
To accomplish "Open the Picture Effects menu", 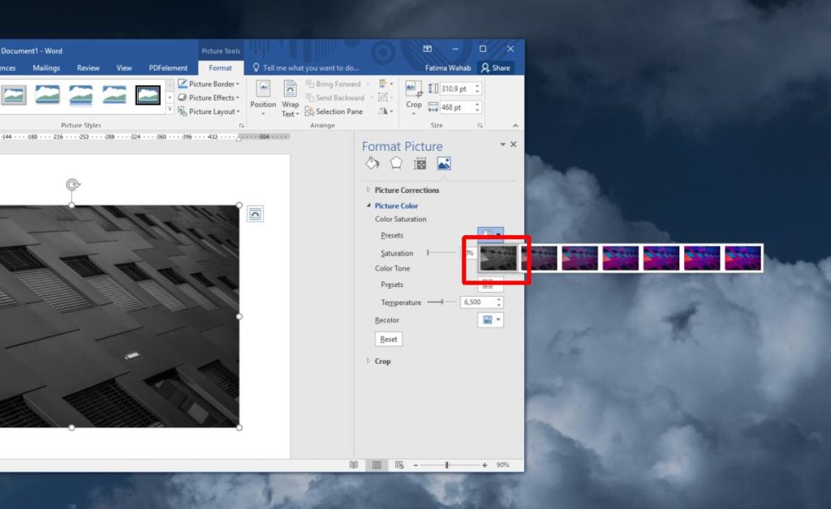I will 209,97.
